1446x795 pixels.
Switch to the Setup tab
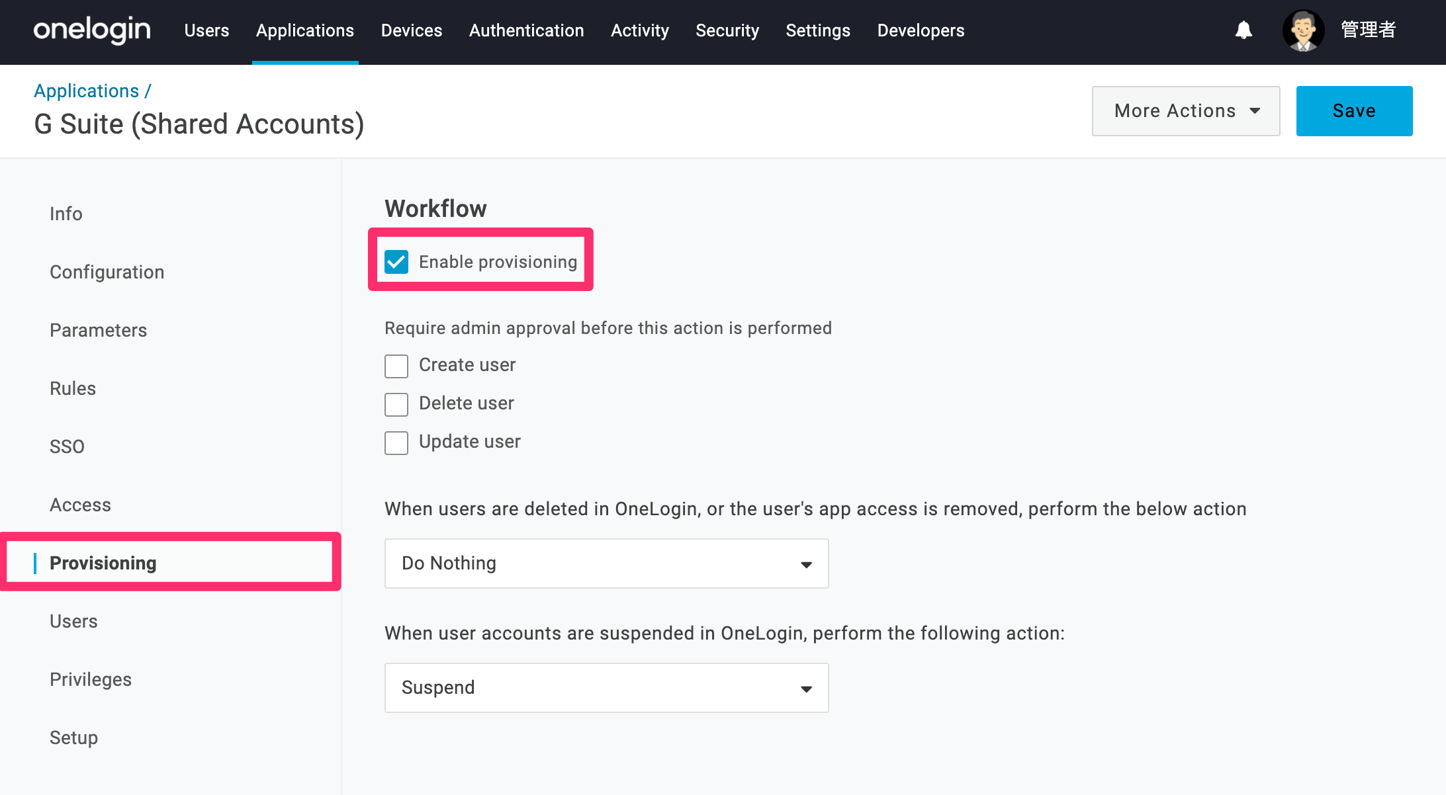pyautogui.click(x=74, y=737)
